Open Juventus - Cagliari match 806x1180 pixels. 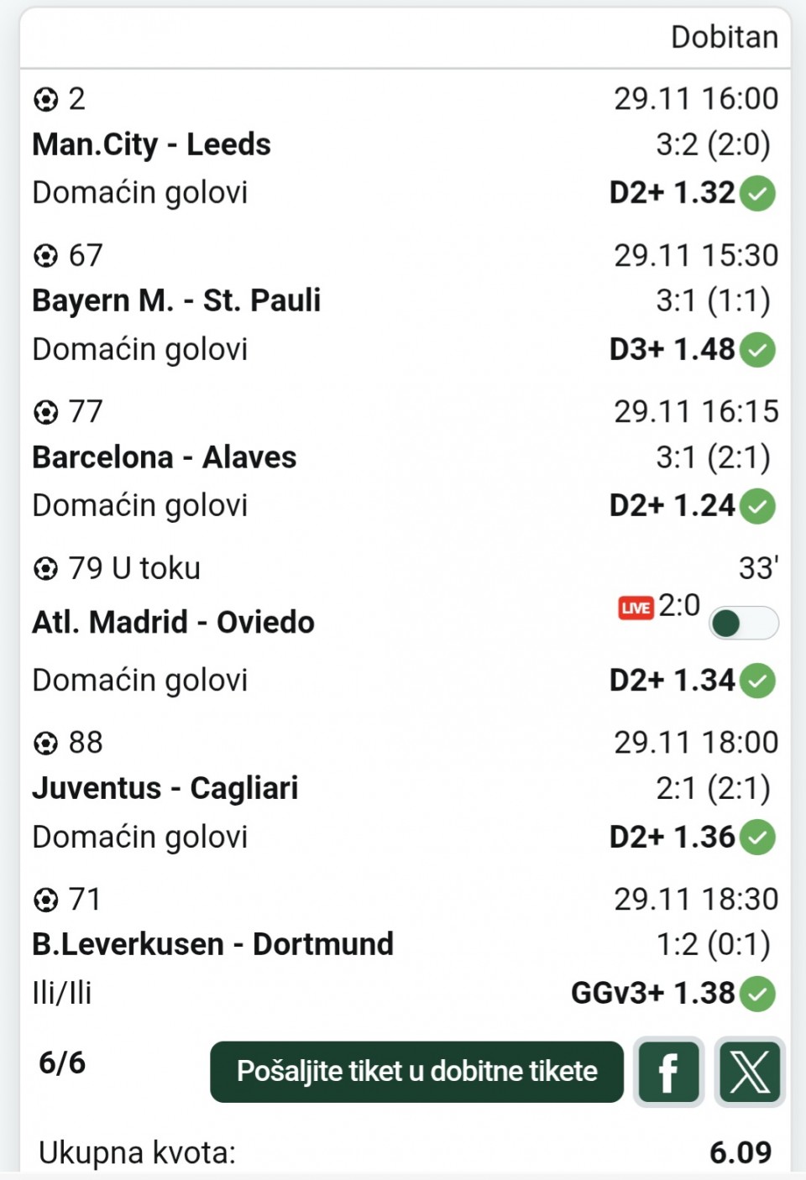pyautogui.click(x=165, y=788)
